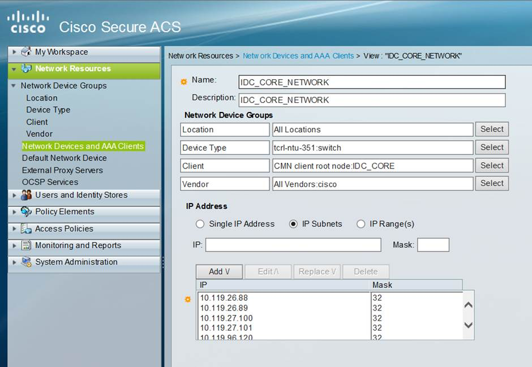
Task: Open Default Network Device
Action: coord(65,158)
